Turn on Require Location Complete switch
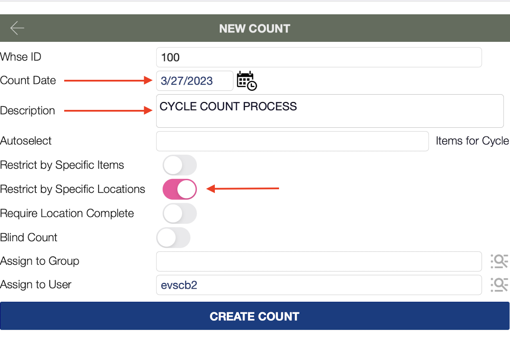The image size is (510, 341). (179, 213)
